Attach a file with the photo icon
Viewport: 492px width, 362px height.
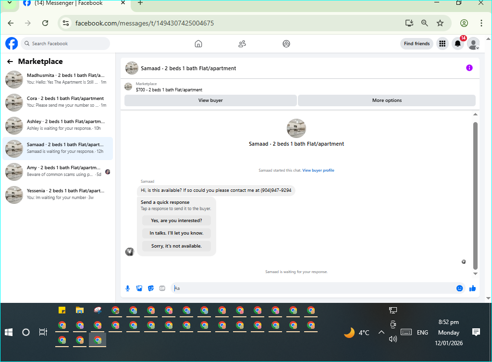pos(139,288)
